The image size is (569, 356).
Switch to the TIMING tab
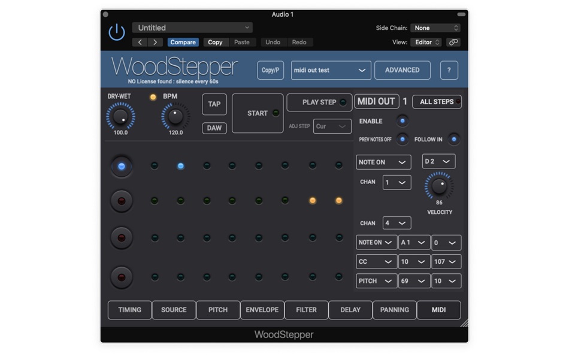click(x=129, y=310)
